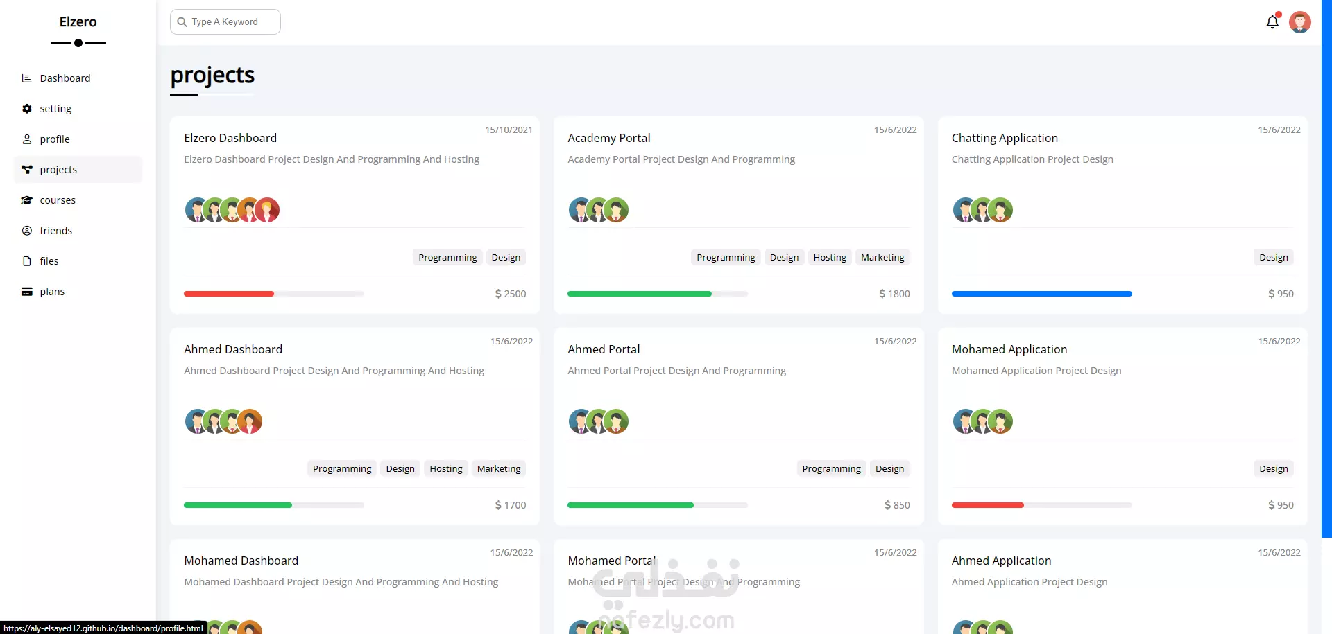The width and height of the screenshot is (1332, 634).
Task: Click last green avatar in Academy Portal card
Action: 616,210
